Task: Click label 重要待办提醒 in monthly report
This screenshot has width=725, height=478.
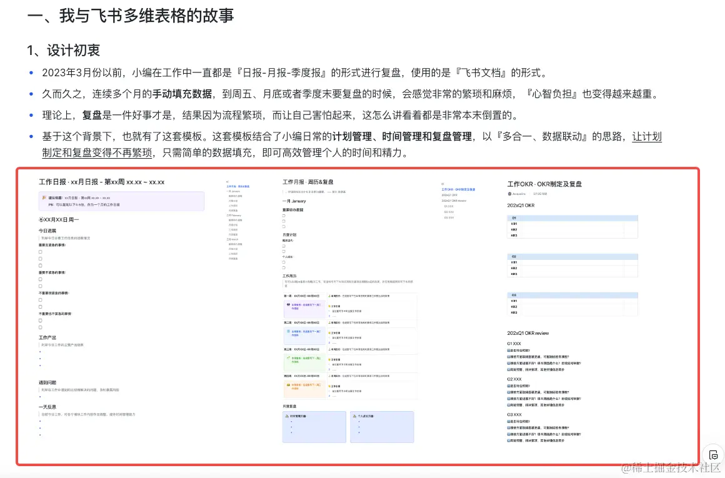Action: click(292, 210)
